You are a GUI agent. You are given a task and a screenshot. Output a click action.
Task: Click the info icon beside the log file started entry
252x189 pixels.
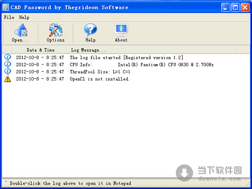(x=8, y=57)
